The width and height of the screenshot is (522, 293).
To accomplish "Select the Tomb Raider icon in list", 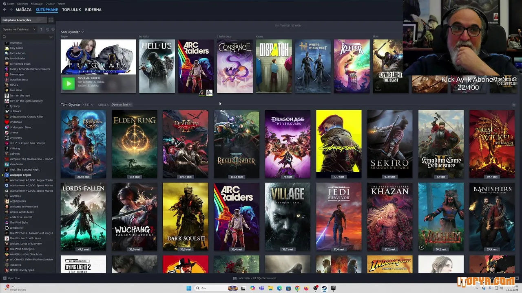I will (7, 59).
